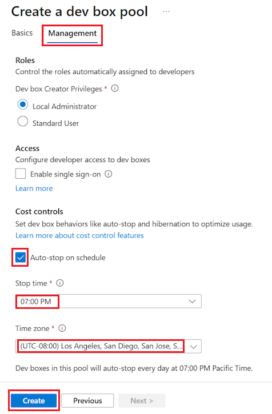
Task: Show info for Dev box Creator Privileges
Action: [115, 88]
